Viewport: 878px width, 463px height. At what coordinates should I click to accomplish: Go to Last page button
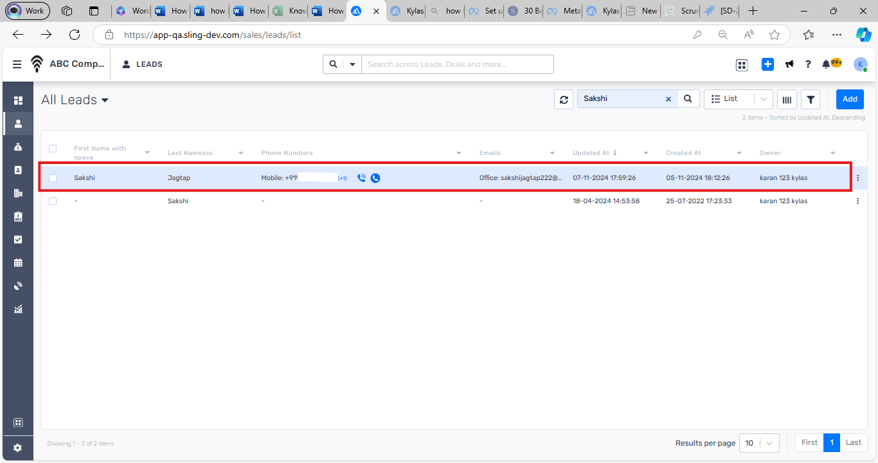854,442
